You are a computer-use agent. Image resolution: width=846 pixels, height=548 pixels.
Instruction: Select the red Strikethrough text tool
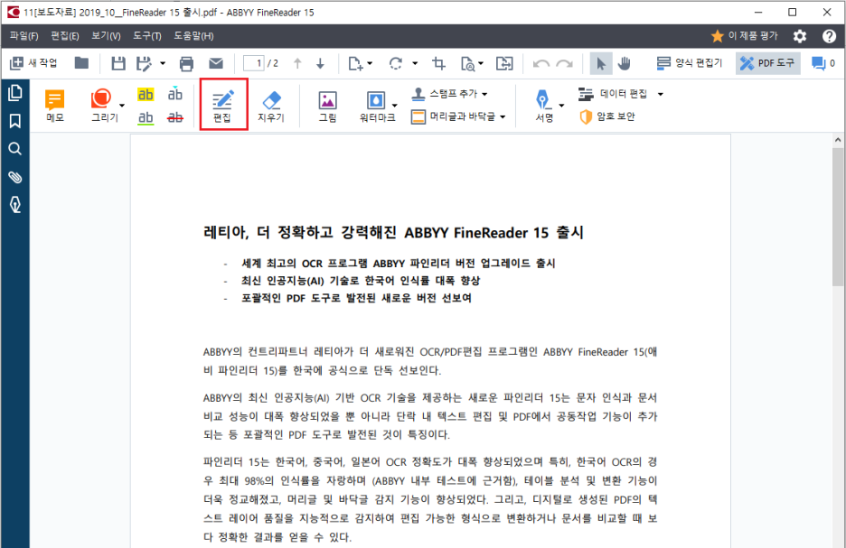pyautogui.click(x=174, y=117)
